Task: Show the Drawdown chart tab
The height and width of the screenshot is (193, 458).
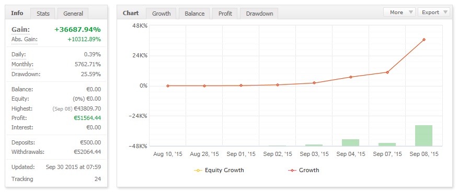Action: pyautogui.click(x=259, y=14)
